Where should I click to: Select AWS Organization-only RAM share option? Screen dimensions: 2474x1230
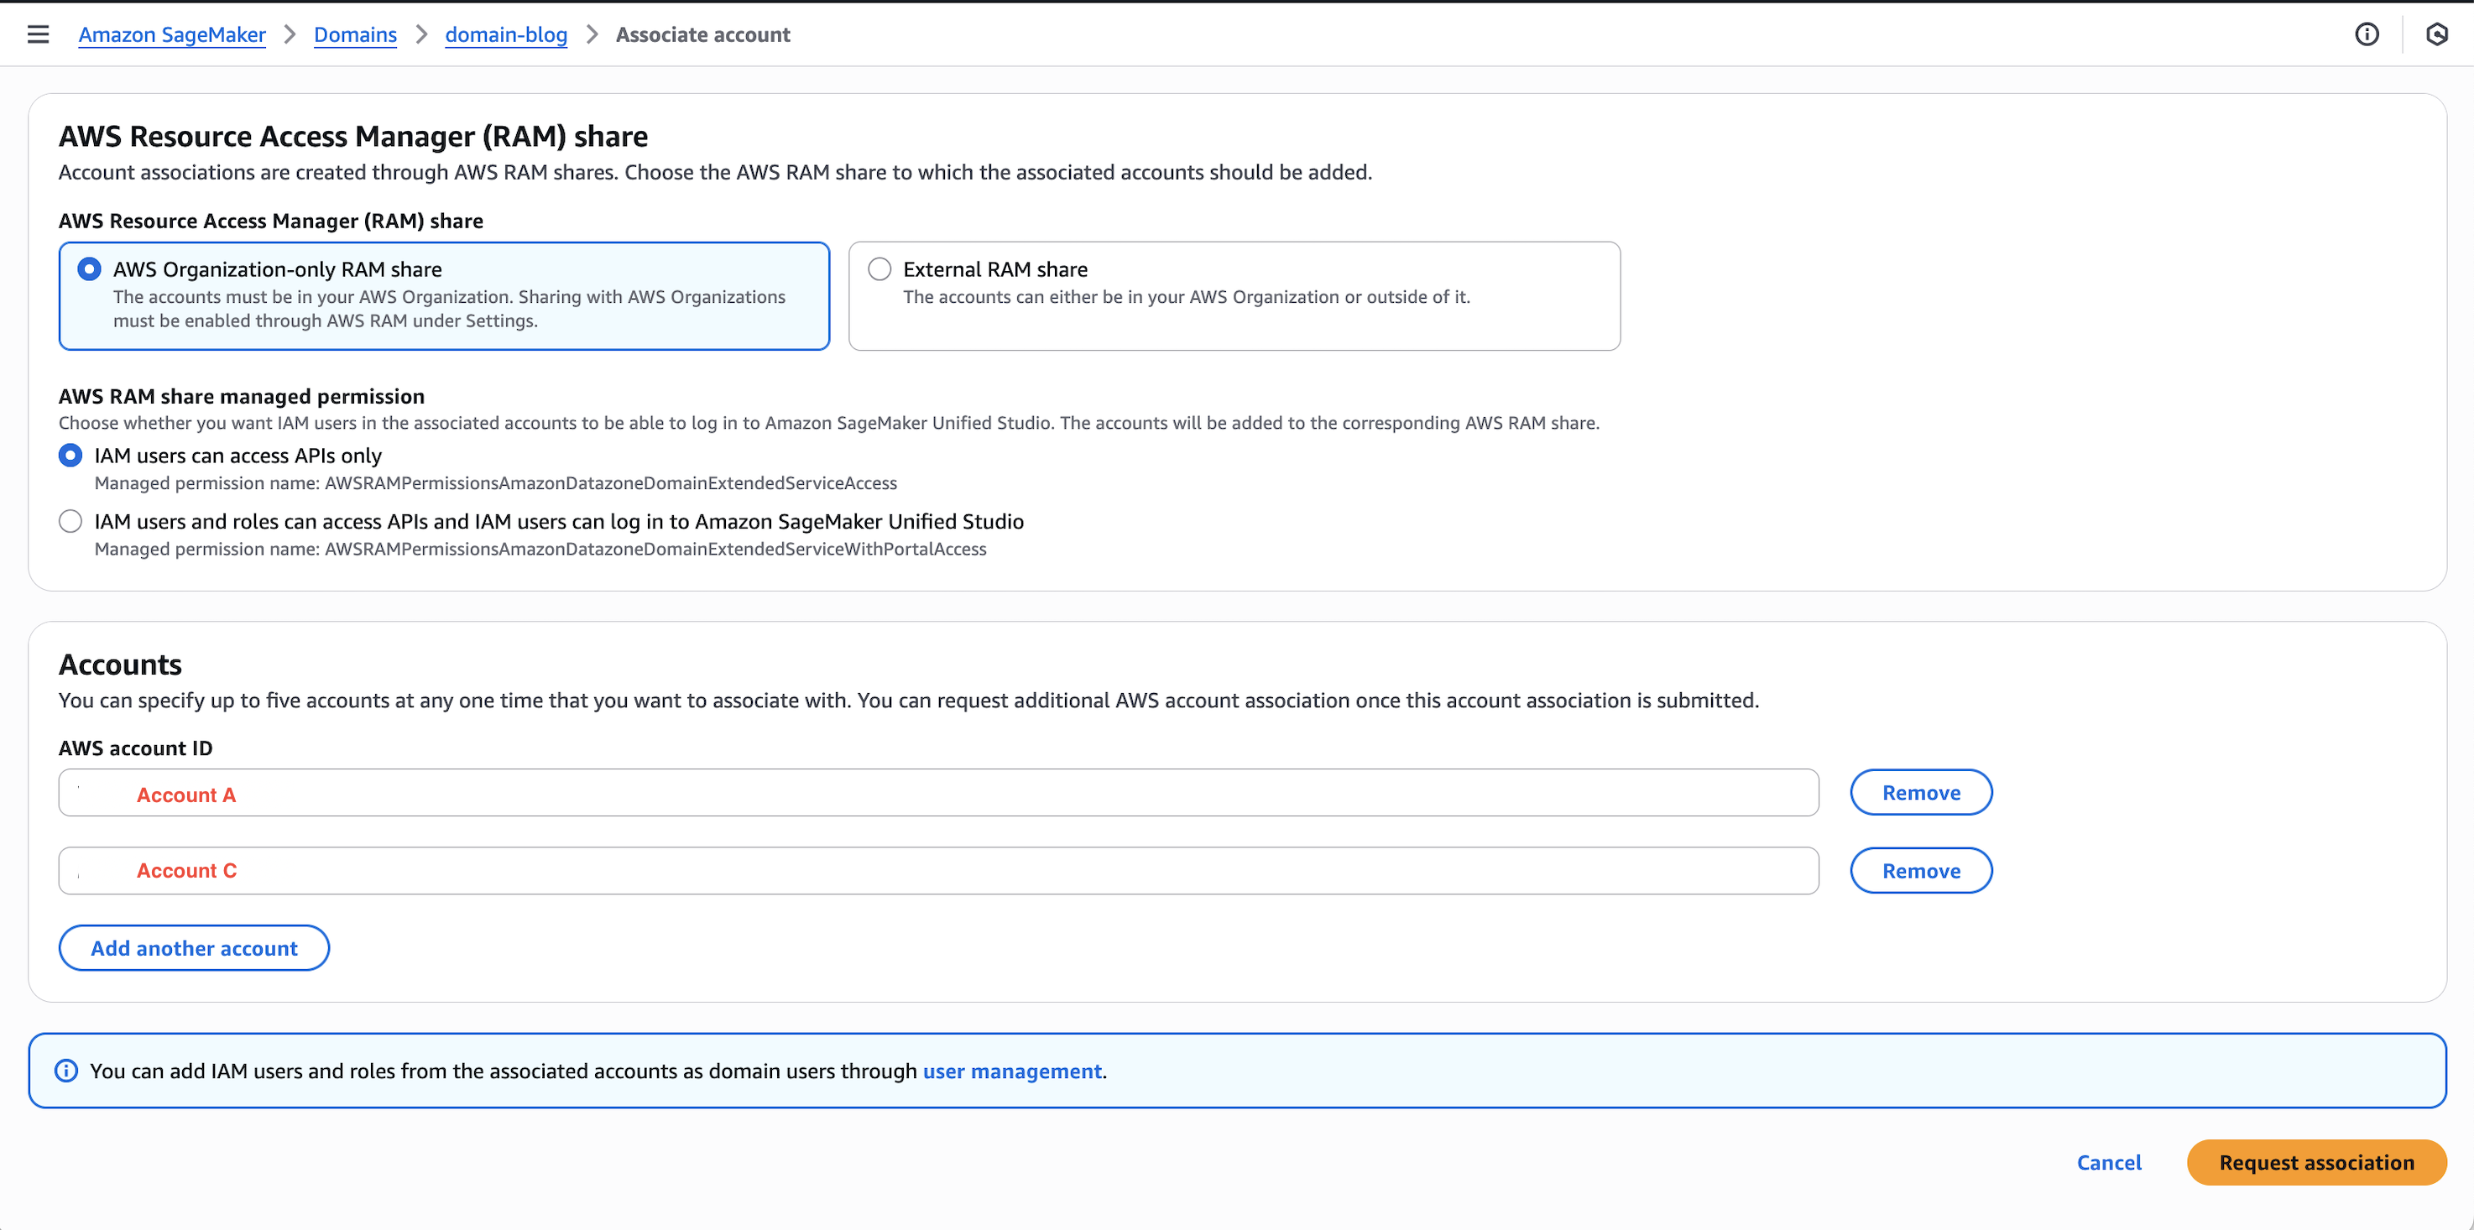click(89, 268)
